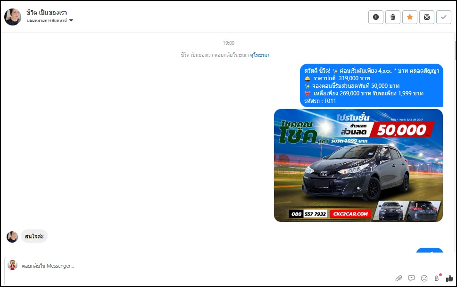Image resolution: width=457 pixels, height=287 pixels.
Task: Click the blue promotional text message bubble
Action: (371, 85)
